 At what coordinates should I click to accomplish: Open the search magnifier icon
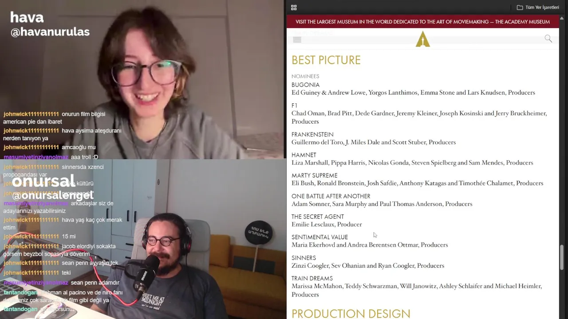click(548, 39)
